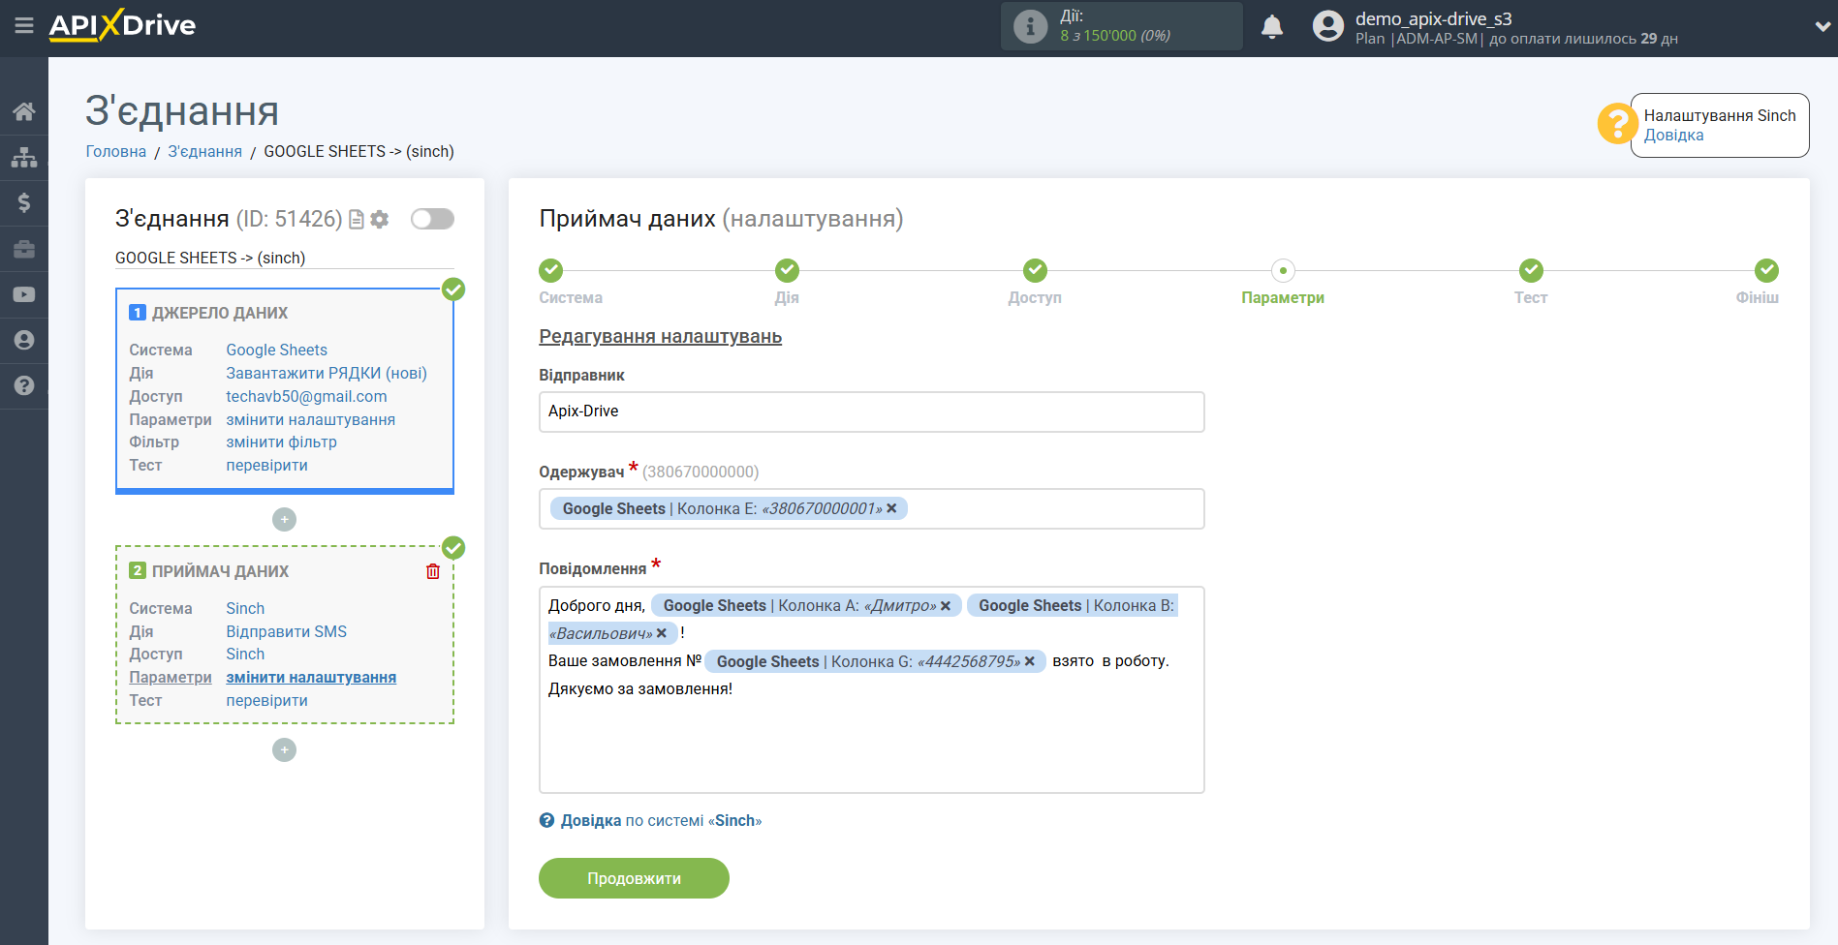Screen dimensions: 1838x945
Task: Add a block after the data source
Action: [284, 520]
